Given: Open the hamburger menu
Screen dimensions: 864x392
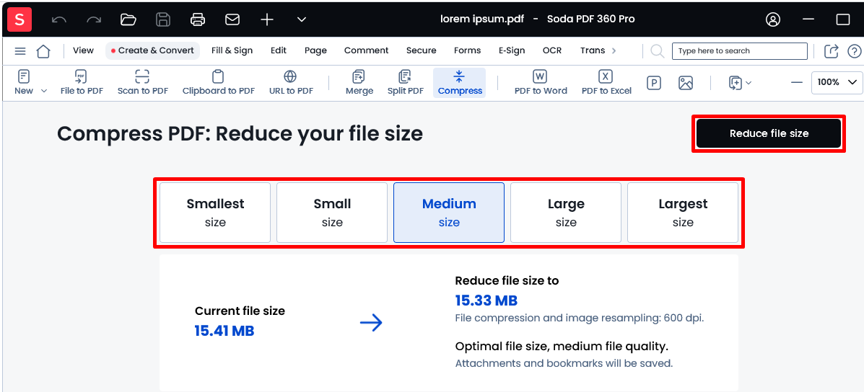Looking at the screenshot, I should [x=19, y=51].
